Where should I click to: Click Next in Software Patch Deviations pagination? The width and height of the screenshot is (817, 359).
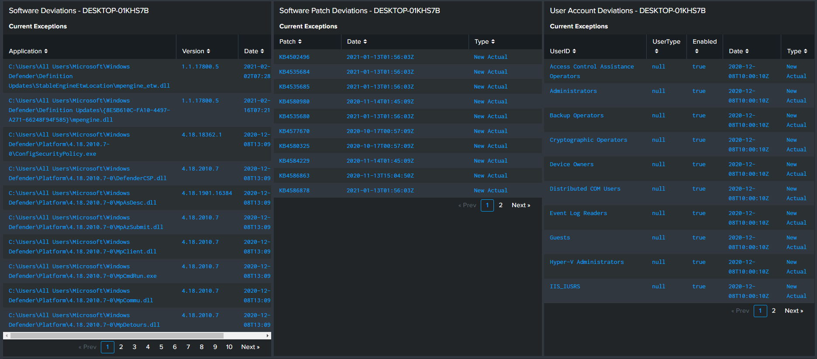[521, 205]
